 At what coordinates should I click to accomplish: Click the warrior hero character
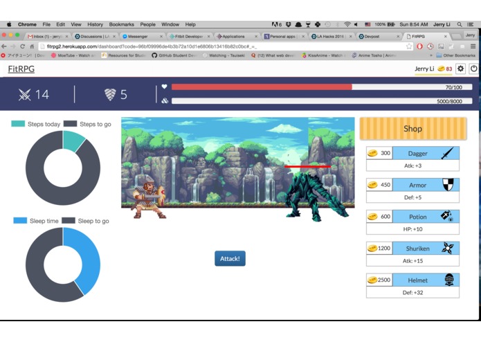(x=148, y=197)
